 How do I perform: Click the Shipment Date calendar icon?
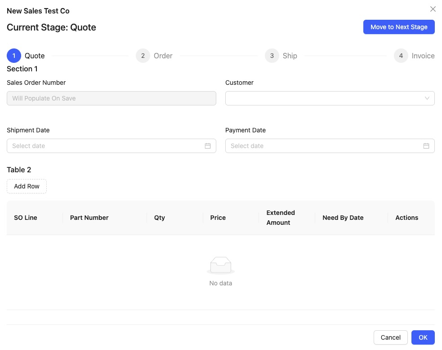coord(208,146)
